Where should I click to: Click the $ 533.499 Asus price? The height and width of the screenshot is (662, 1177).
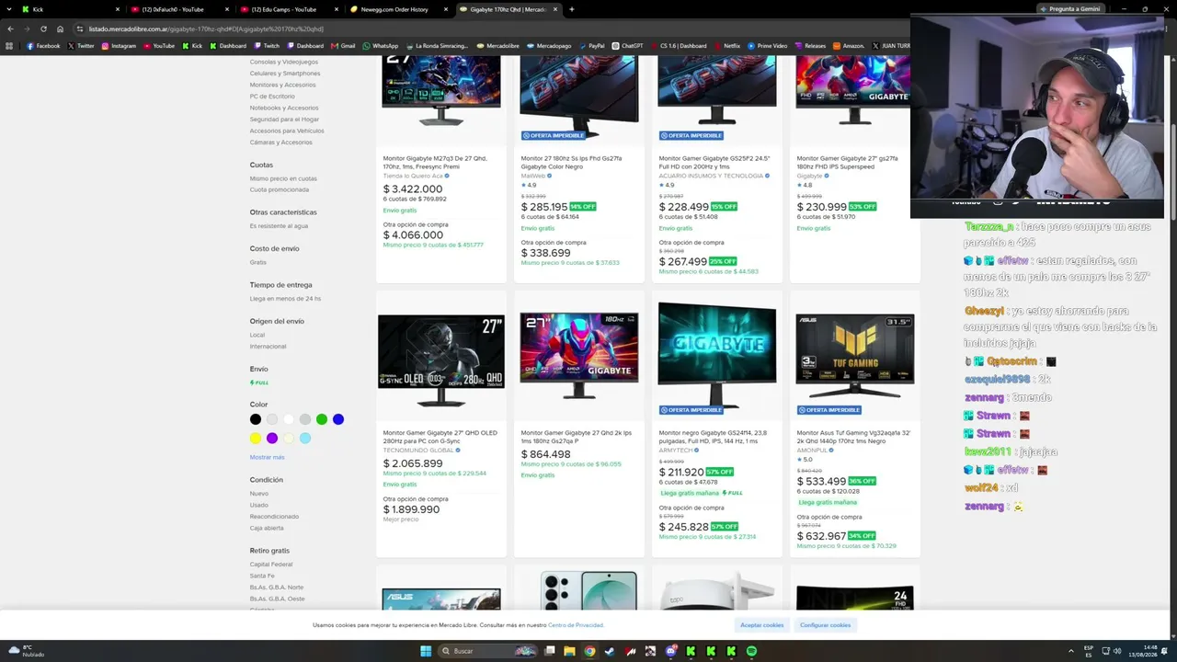pyautogui.click(x=821, y=481)
